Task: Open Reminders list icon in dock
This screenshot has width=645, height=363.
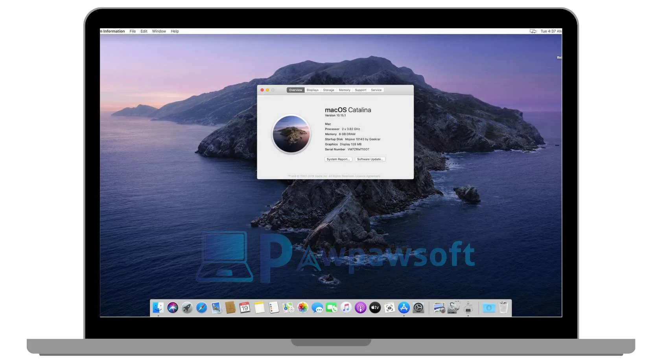Action: click(x=274, y=308)
